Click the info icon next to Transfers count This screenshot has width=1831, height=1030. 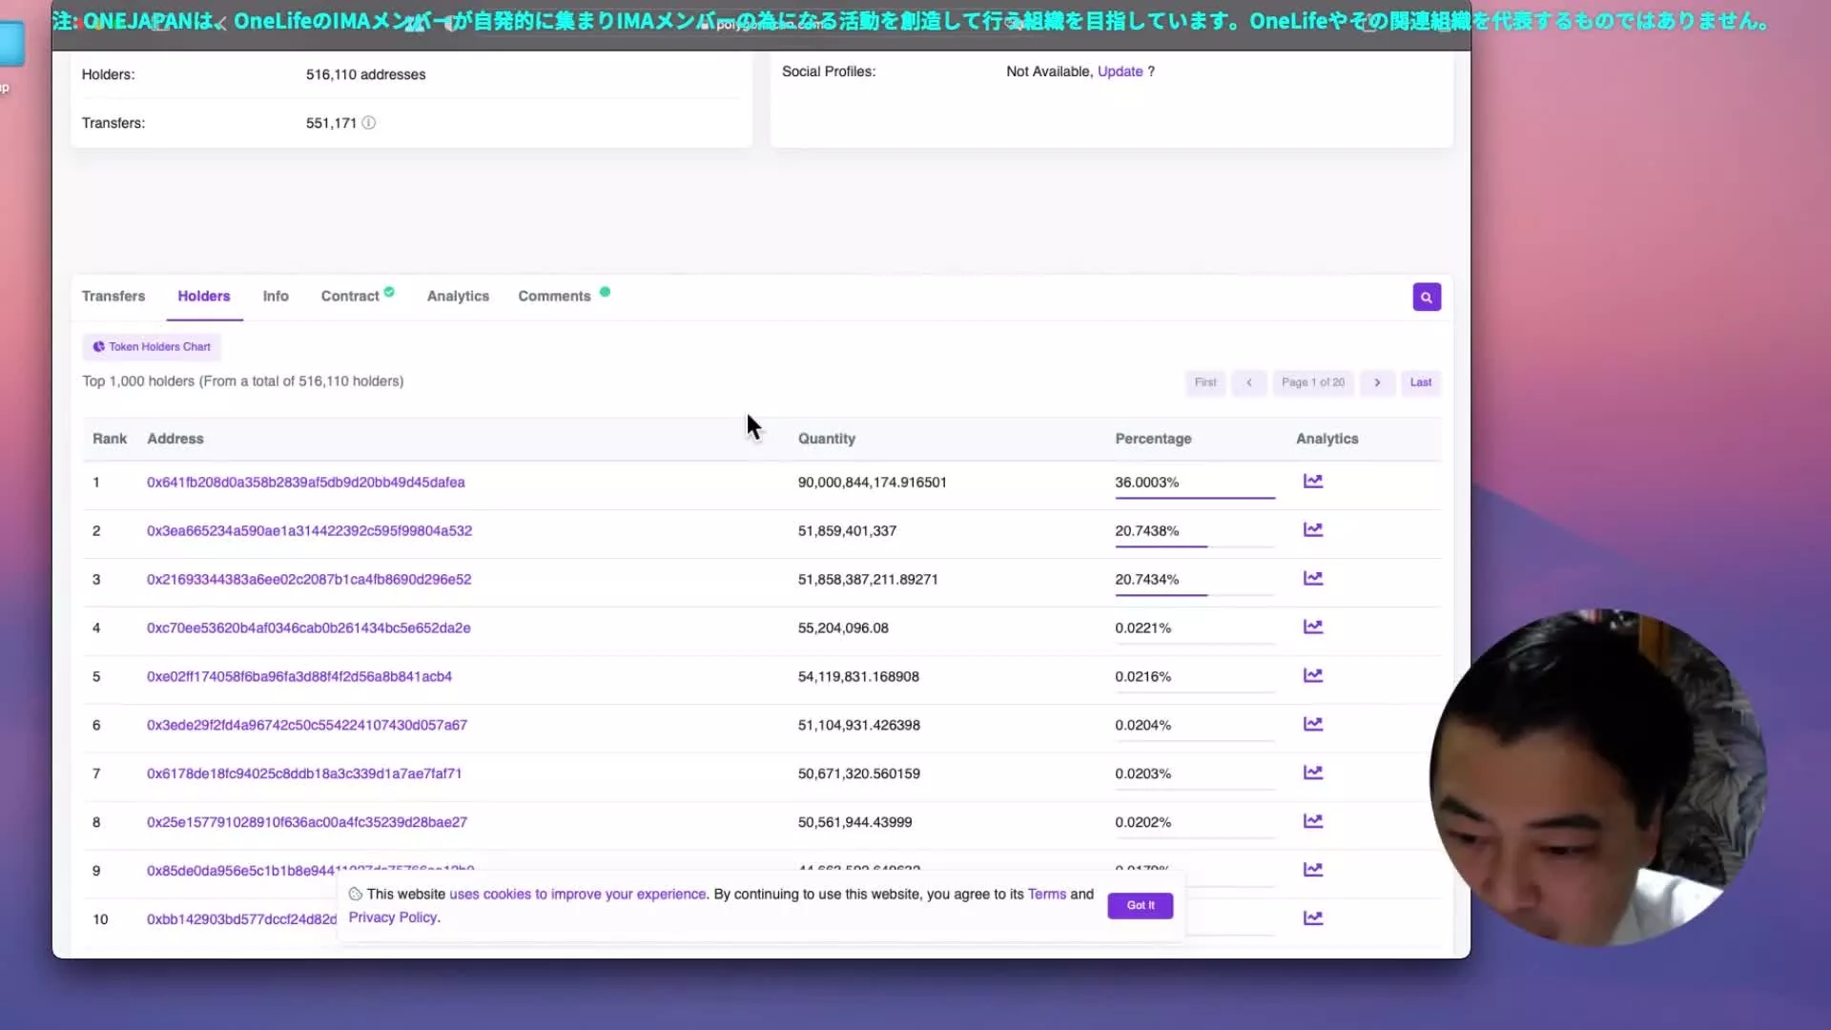tap(368, 123)
